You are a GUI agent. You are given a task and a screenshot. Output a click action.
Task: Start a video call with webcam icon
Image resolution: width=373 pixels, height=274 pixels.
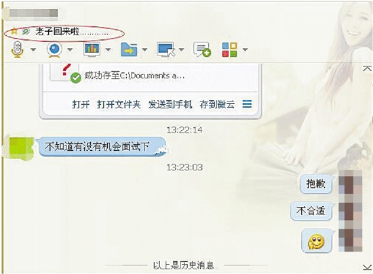coord(54,49)
